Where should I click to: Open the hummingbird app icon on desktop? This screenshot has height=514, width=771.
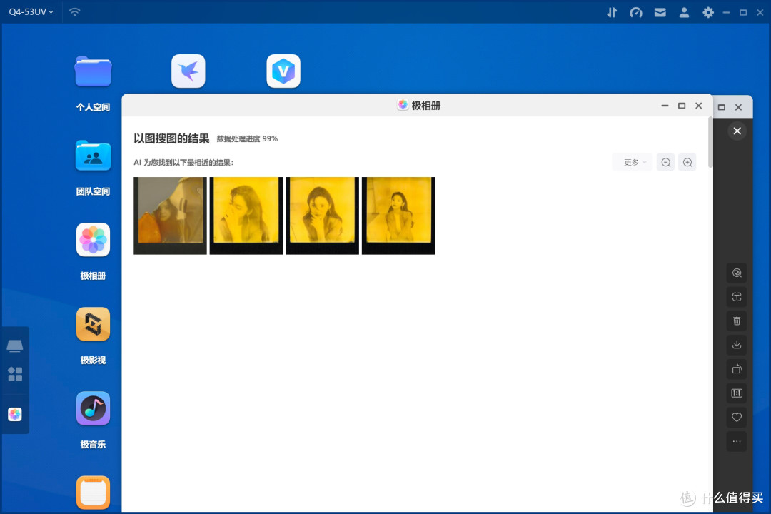coord(188,71)
